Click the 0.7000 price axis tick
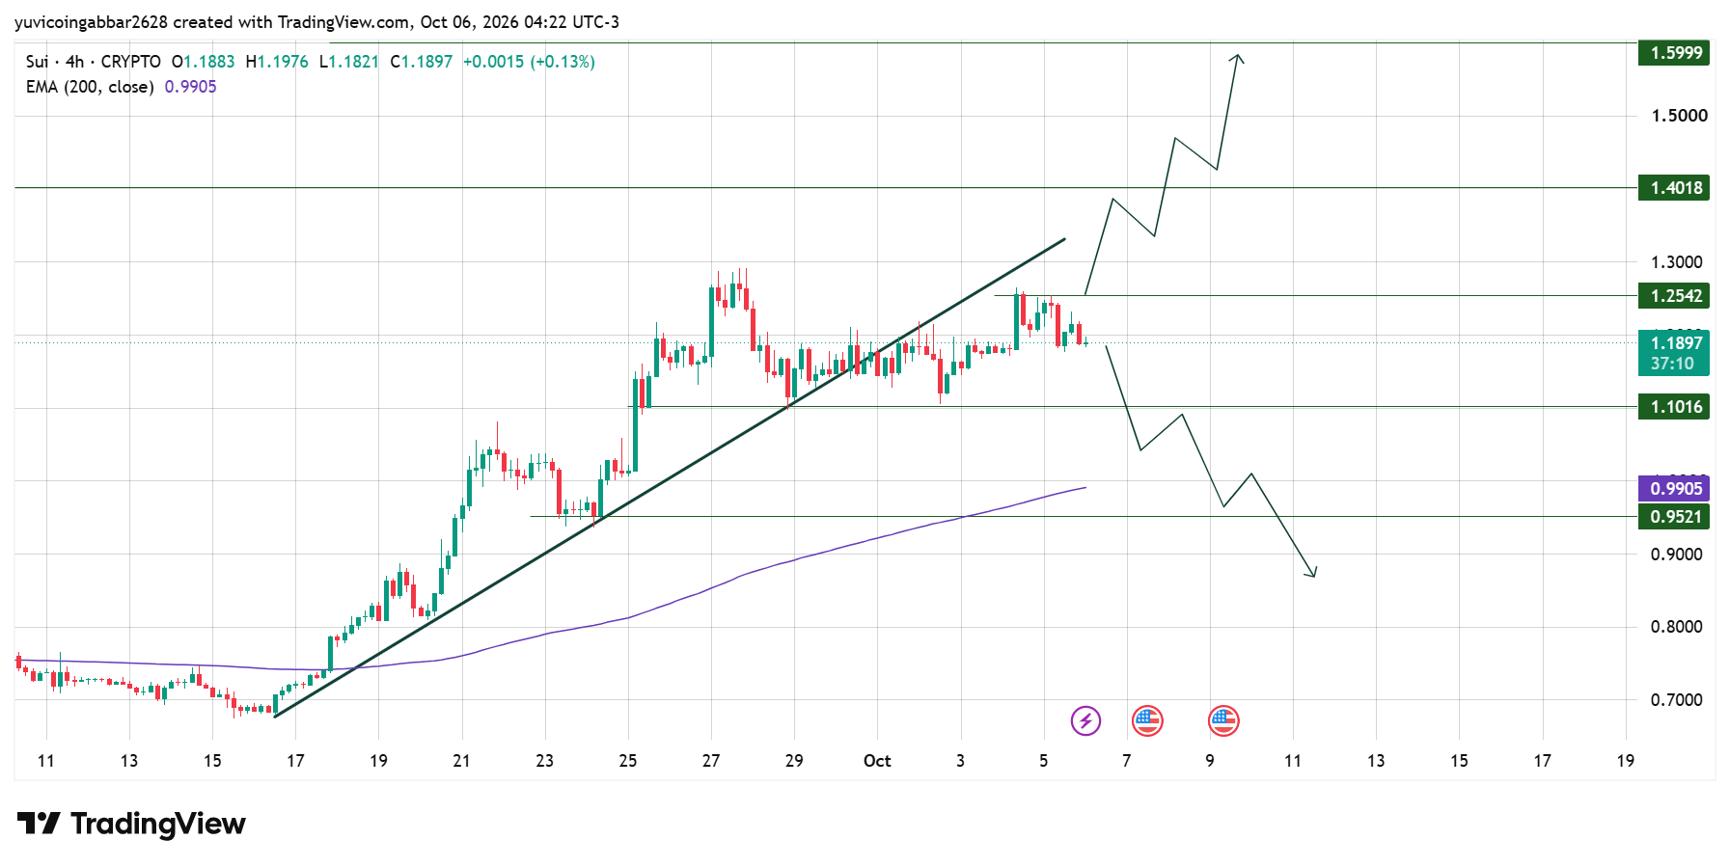 tap(1677, 700)
